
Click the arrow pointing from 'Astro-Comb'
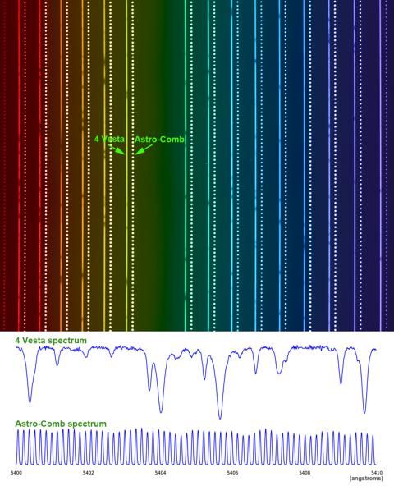(144, 149)
